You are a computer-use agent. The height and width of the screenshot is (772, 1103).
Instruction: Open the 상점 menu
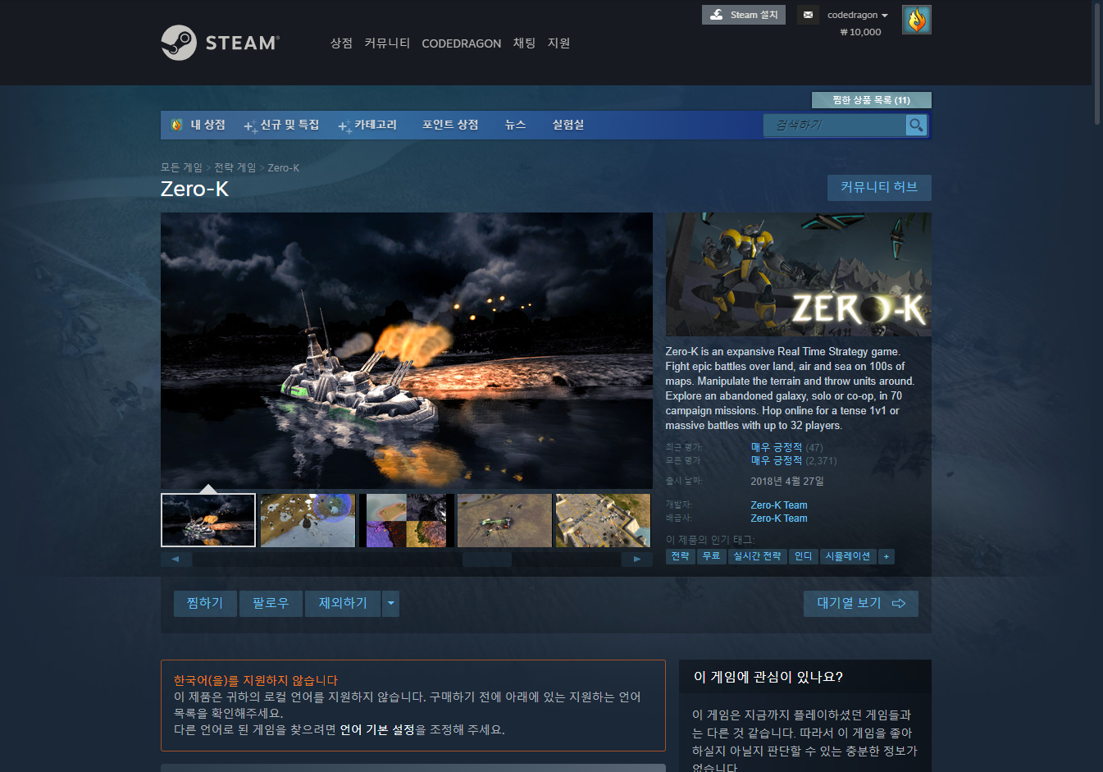pyautogui.click(x=341, y=43)
